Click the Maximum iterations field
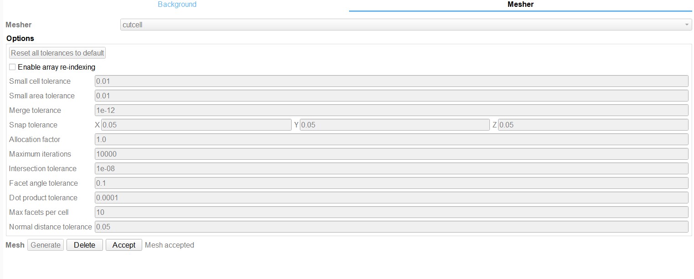This screenshot has height=279, width=694. pyautogui.click(x=391, y=154)
